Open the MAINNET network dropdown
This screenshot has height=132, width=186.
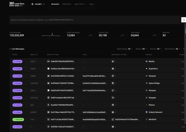tap(38, 4)
